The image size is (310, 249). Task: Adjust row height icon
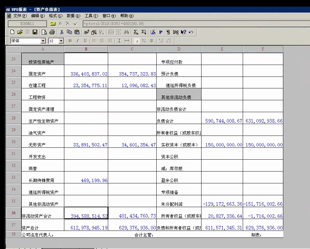click(x=119, y=41)
